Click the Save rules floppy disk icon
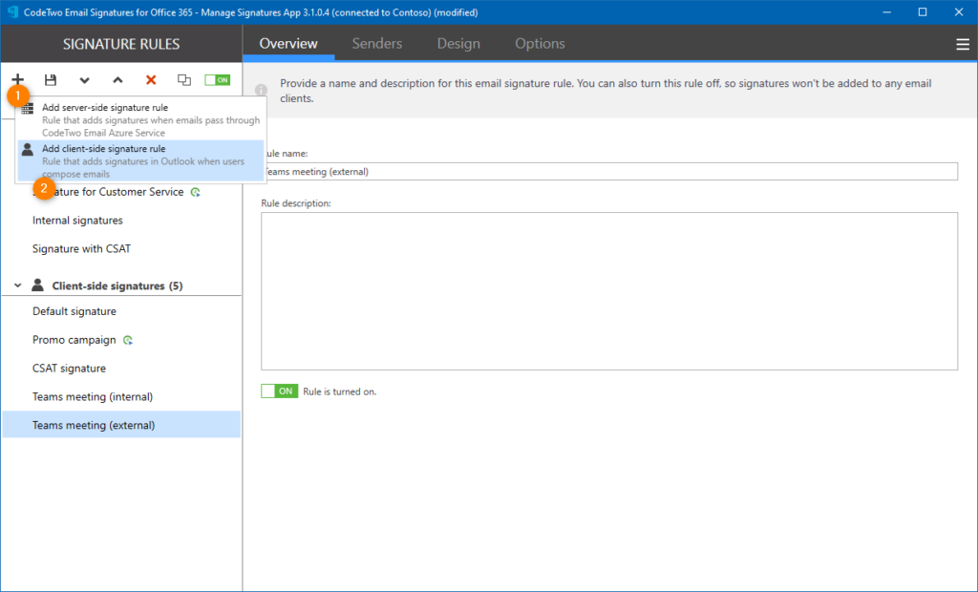The image size is (978, 592). coord(51,80)
